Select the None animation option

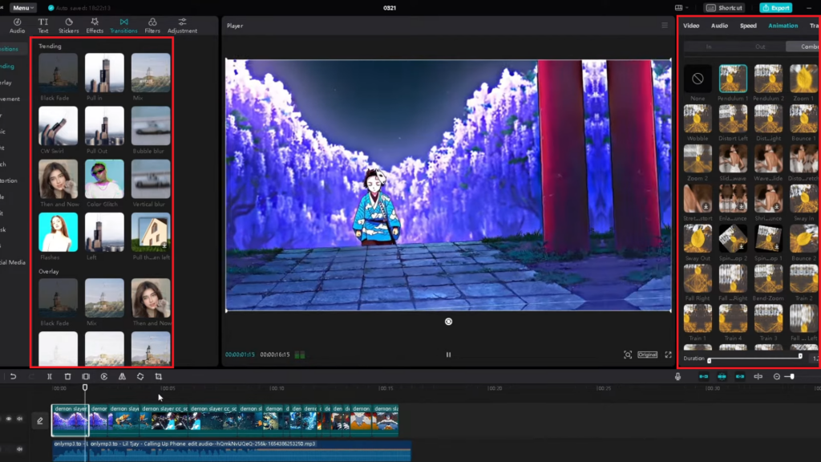coord(697,79)
